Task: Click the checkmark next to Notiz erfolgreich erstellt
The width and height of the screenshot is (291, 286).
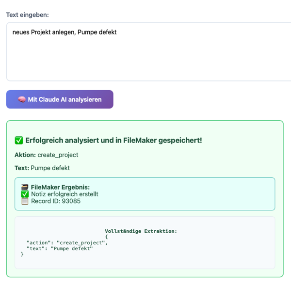Action: point(25,194)
